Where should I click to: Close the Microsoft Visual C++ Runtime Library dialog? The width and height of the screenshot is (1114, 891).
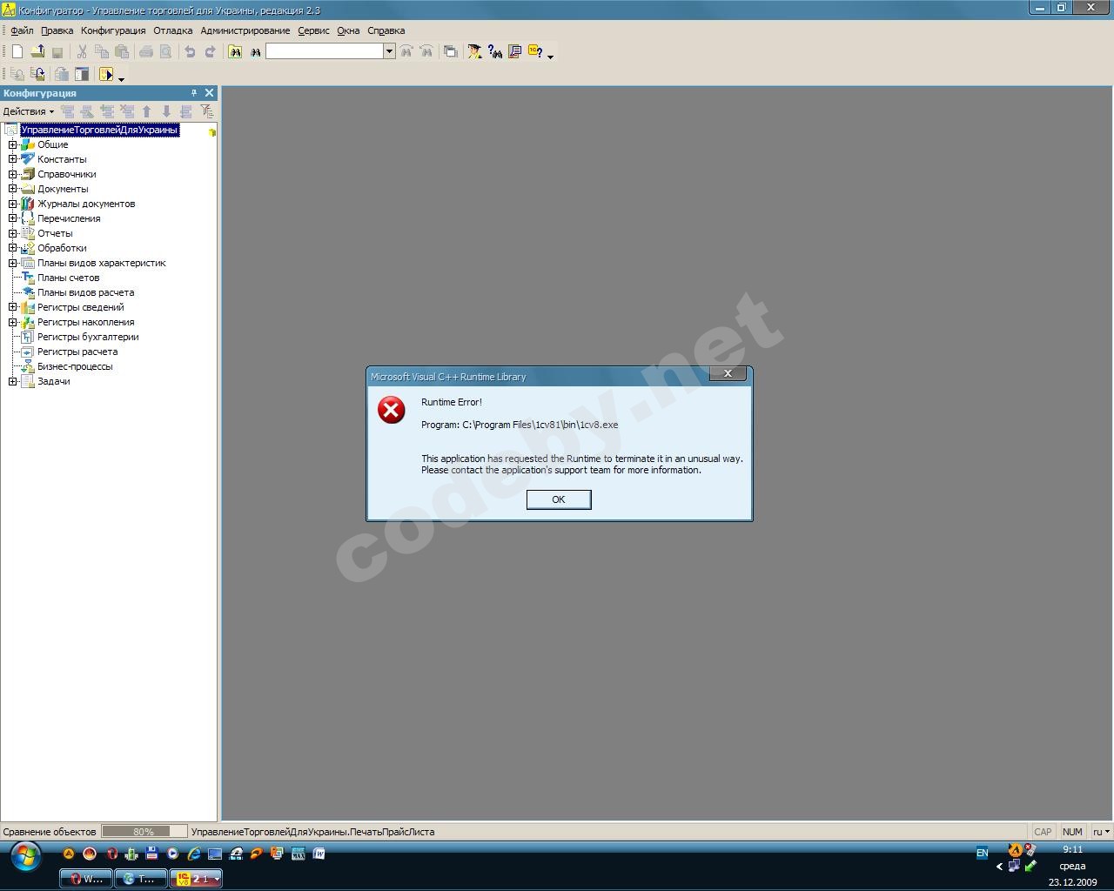[728, 374]
